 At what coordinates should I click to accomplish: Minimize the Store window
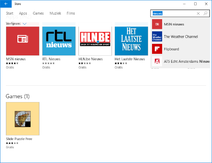coord(184,4)
